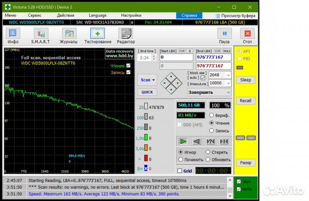Click the Err blue X block indicator
309x201 pixels.
coord(146,168)
